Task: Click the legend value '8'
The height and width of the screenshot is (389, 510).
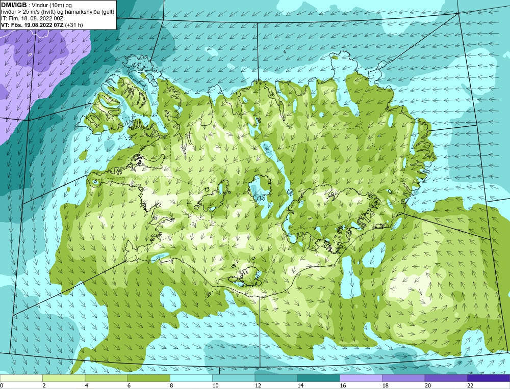Action: [171, 385]
